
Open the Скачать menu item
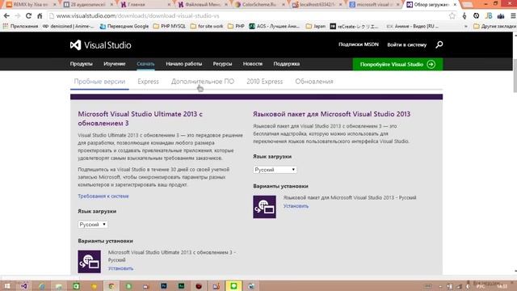click(145, 64)
